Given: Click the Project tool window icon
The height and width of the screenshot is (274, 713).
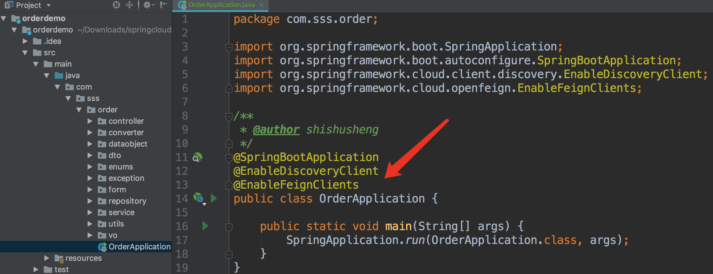Looking at the screenshot, I should [x=9, y=5].
